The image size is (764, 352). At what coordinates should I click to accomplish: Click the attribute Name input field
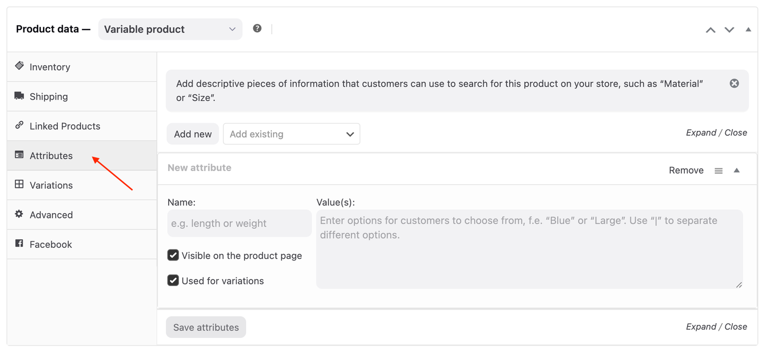pyautogui.click(x=239, y=223)
